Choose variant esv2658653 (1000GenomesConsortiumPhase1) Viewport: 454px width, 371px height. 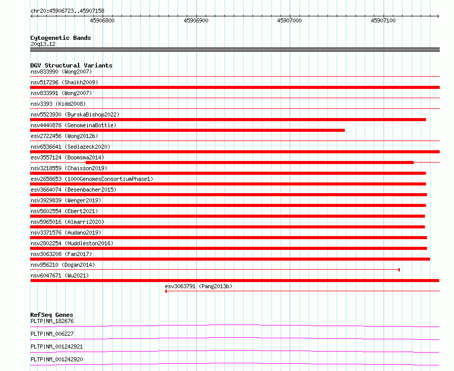tap(92, 179)
